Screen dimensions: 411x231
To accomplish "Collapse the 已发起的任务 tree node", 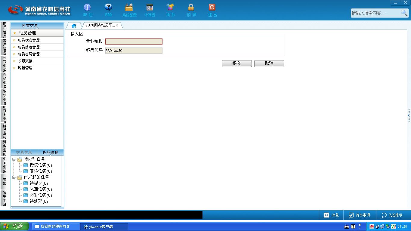I will point(14,177).
